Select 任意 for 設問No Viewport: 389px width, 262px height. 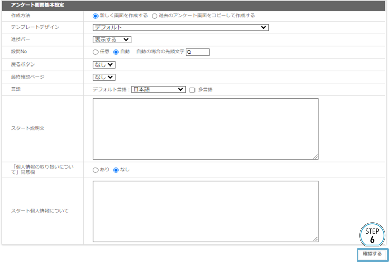(95, 52)
